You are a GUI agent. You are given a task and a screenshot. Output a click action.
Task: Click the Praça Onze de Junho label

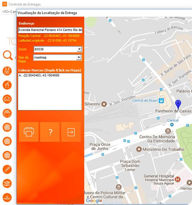click(100, 146)
